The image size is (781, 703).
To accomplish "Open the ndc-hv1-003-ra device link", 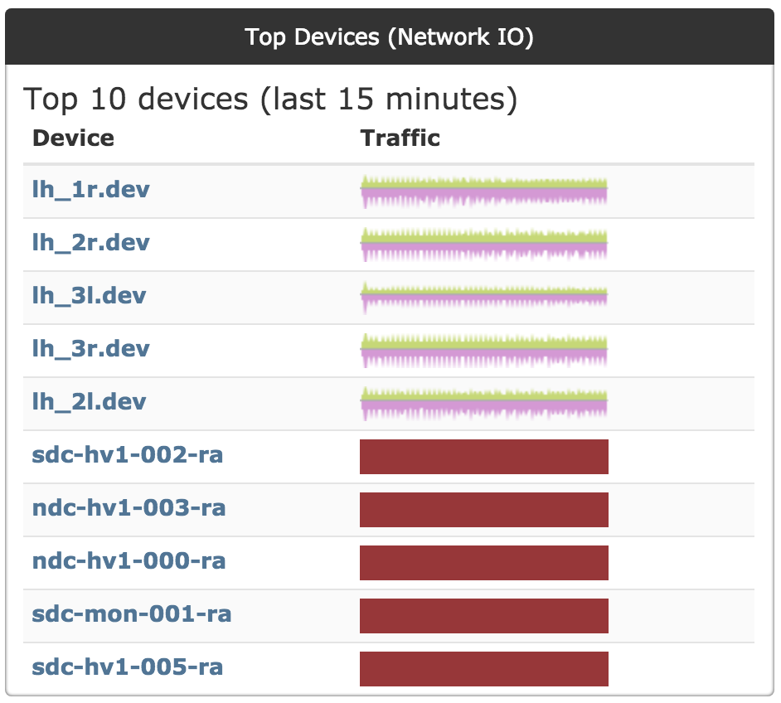I will [129, 508].
